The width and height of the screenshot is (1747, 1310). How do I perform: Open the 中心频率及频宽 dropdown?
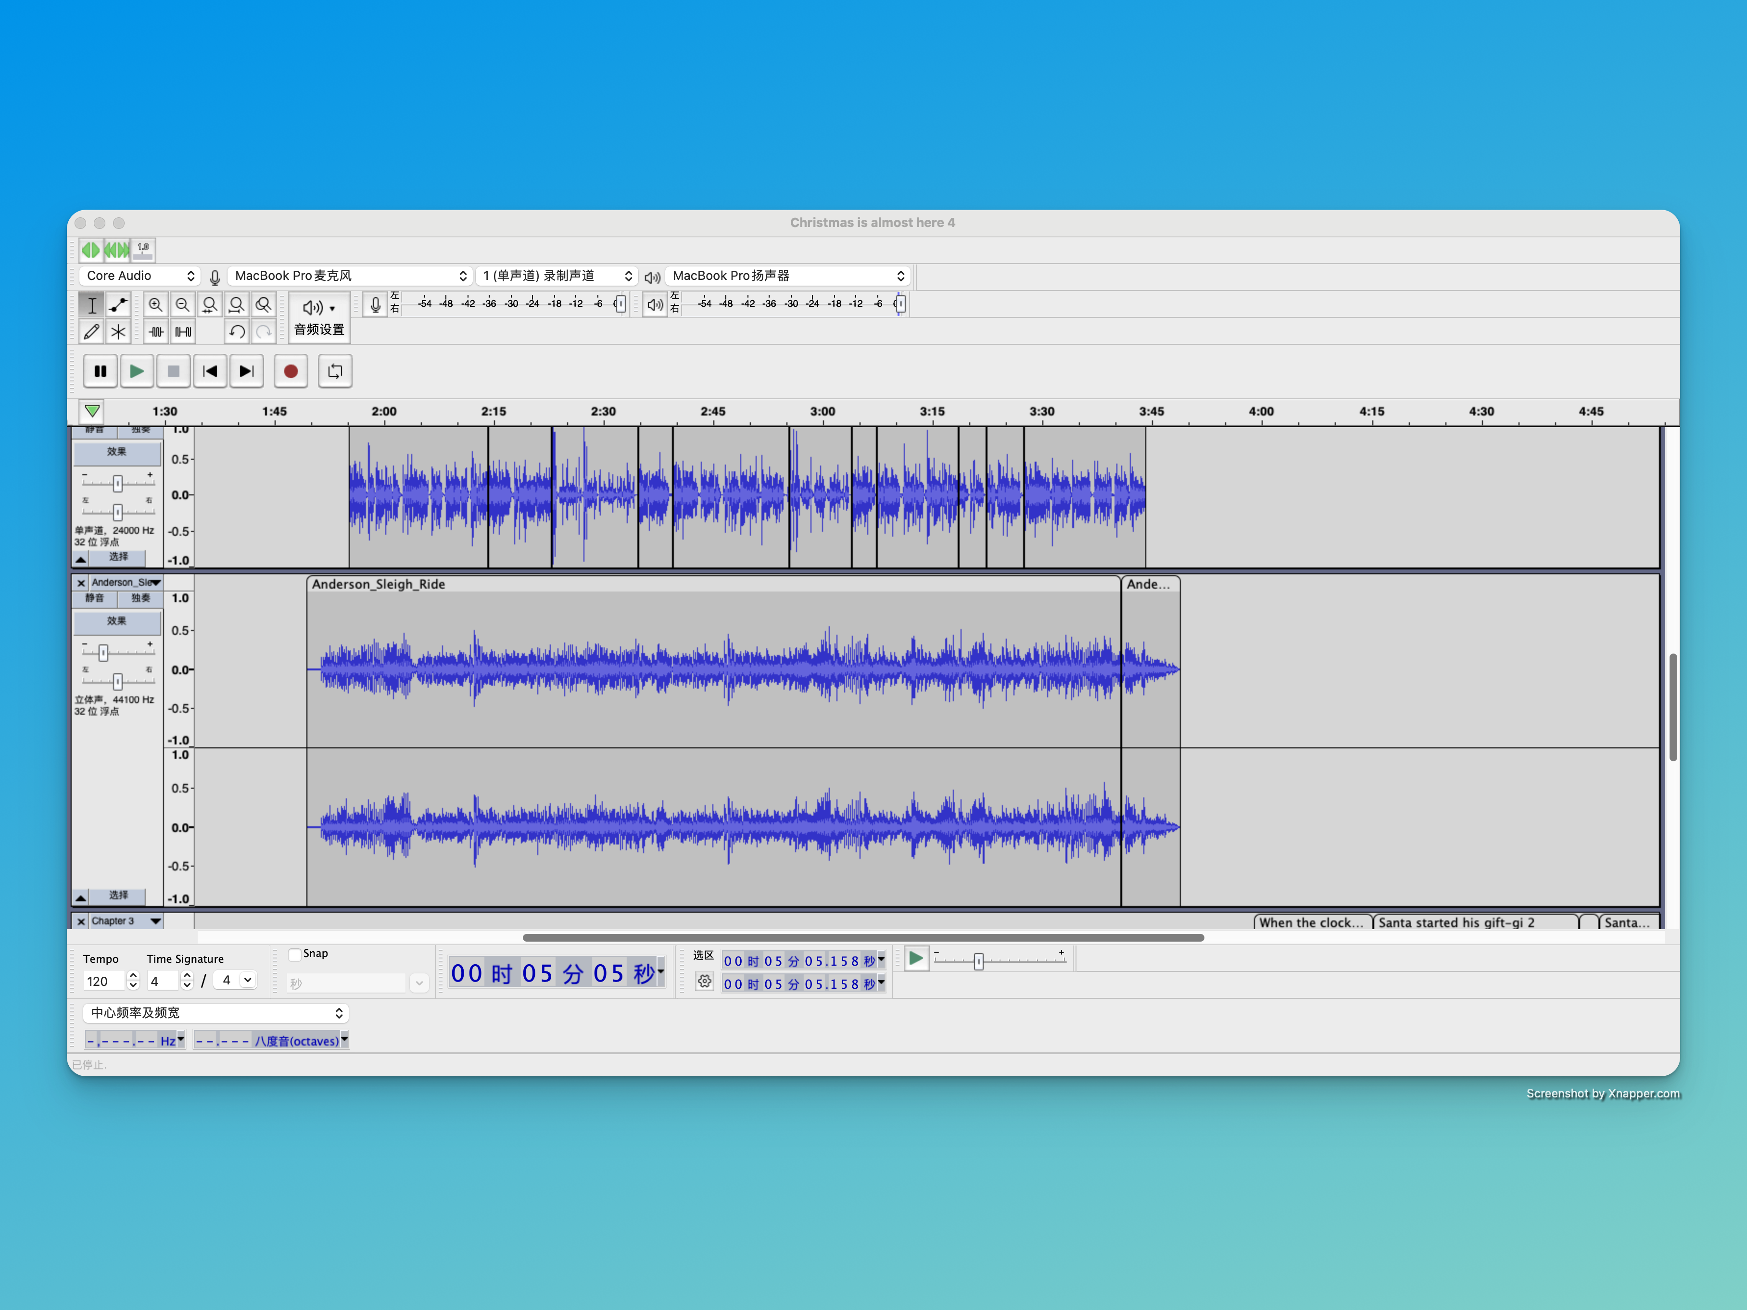(215, 1013)
